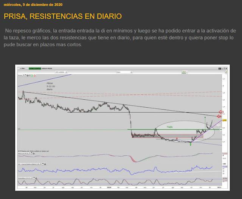
Task: Open the embedded PRISA daily chart image
Action: tap(123, 128)
